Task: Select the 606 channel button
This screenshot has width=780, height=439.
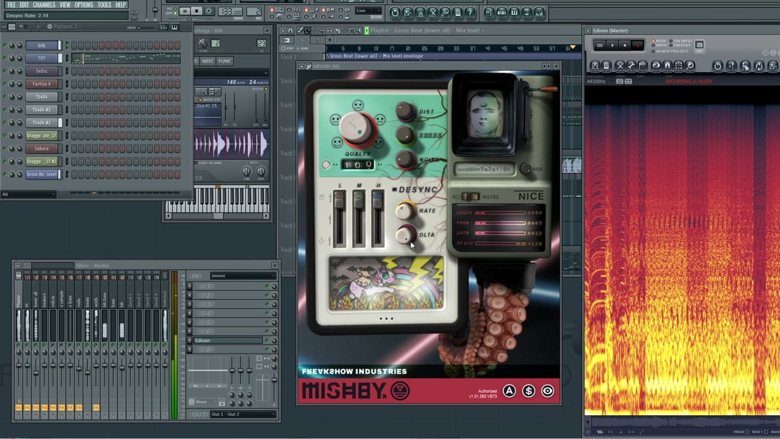Action: pyautogui.click(x=41, y=45)
